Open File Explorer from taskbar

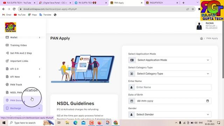pos(67,123)
